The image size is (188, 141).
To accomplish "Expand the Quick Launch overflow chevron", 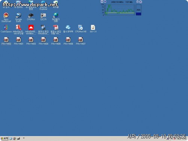I will tap(24, 138).
